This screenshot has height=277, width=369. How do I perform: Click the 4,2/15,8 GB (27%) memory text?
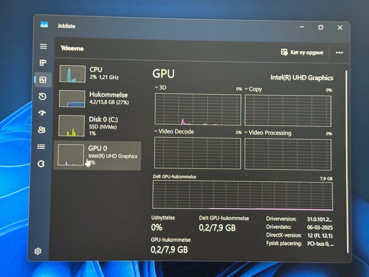pos(109,102)
